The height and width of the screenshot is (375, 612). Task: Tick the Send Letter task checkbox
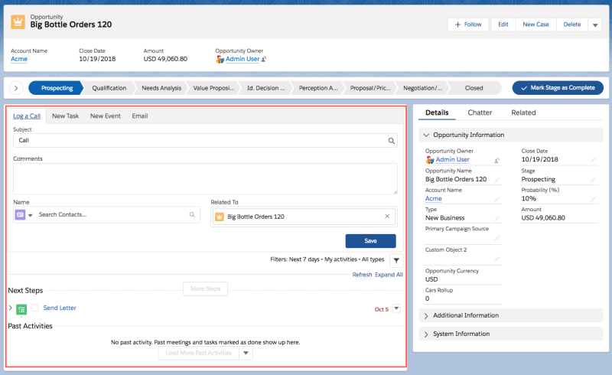point(34,308)
